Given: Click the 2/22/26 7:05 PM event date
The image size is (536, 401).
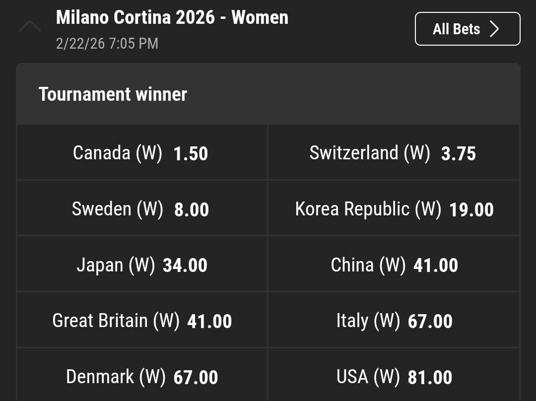Looking at the screenshot, I should click(x=107, y=43).
